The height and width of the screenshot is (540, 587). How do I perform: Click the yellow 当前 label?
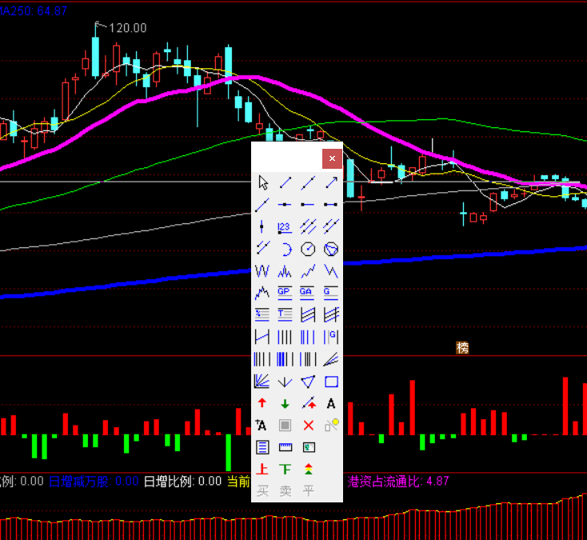(x=238, y=482)
